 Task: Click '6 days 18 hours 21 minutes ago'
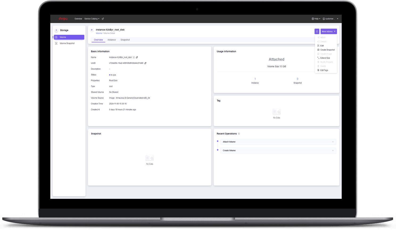tap(122, 110)
